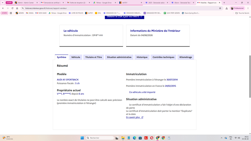251x141 pixels.
Task: Open the Professionnel profile button
Action: 237,8
